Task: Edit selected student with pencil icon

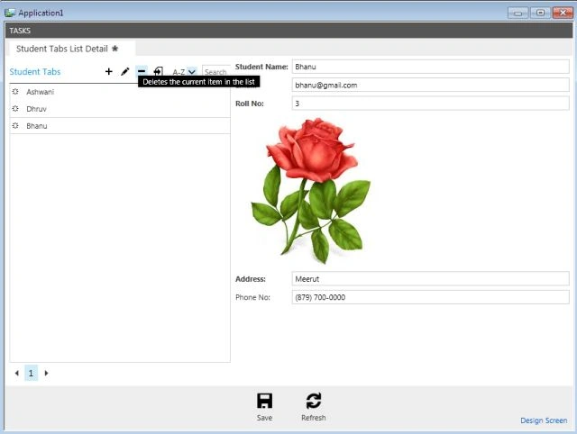Action: pos(125,71)
